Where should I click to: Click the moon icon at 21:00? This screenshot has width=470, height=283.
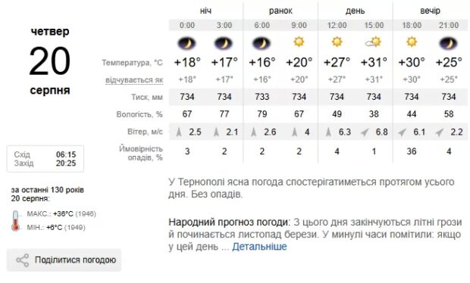tap(449, 44)
